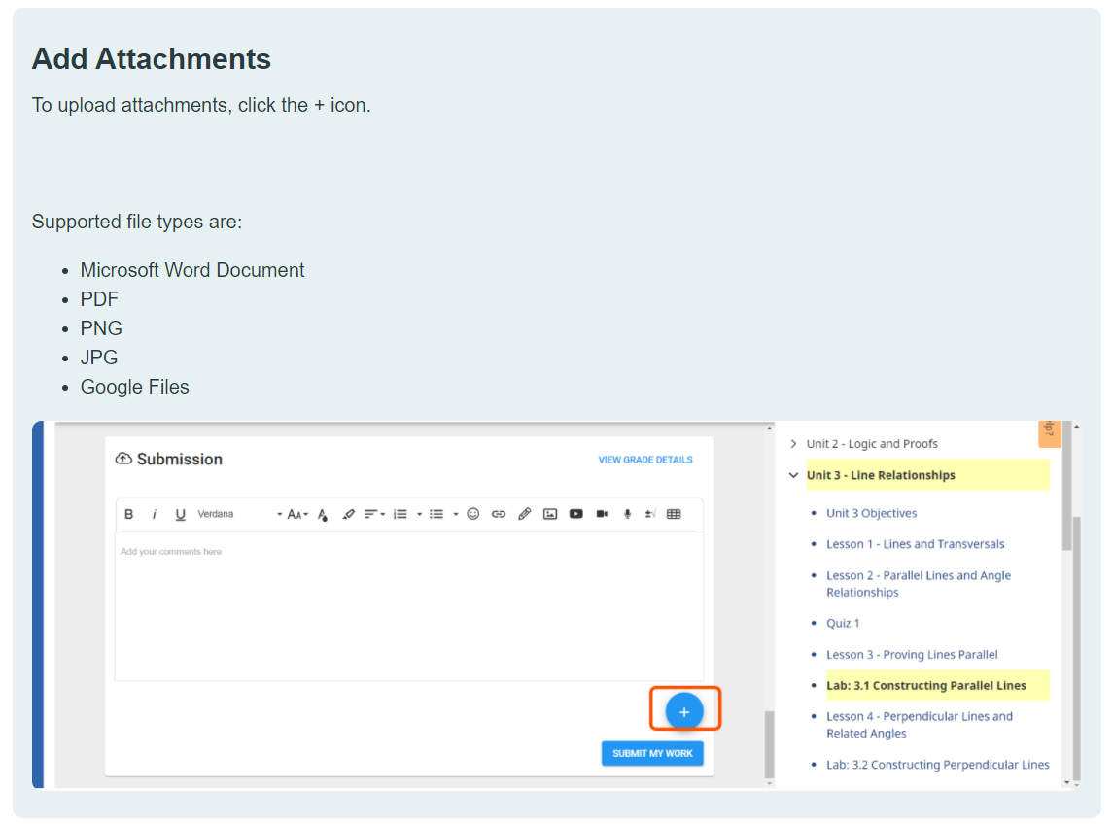Screen dimensions: 1113x824
Task: Open the video recording tool
Action: click(601, 513)
